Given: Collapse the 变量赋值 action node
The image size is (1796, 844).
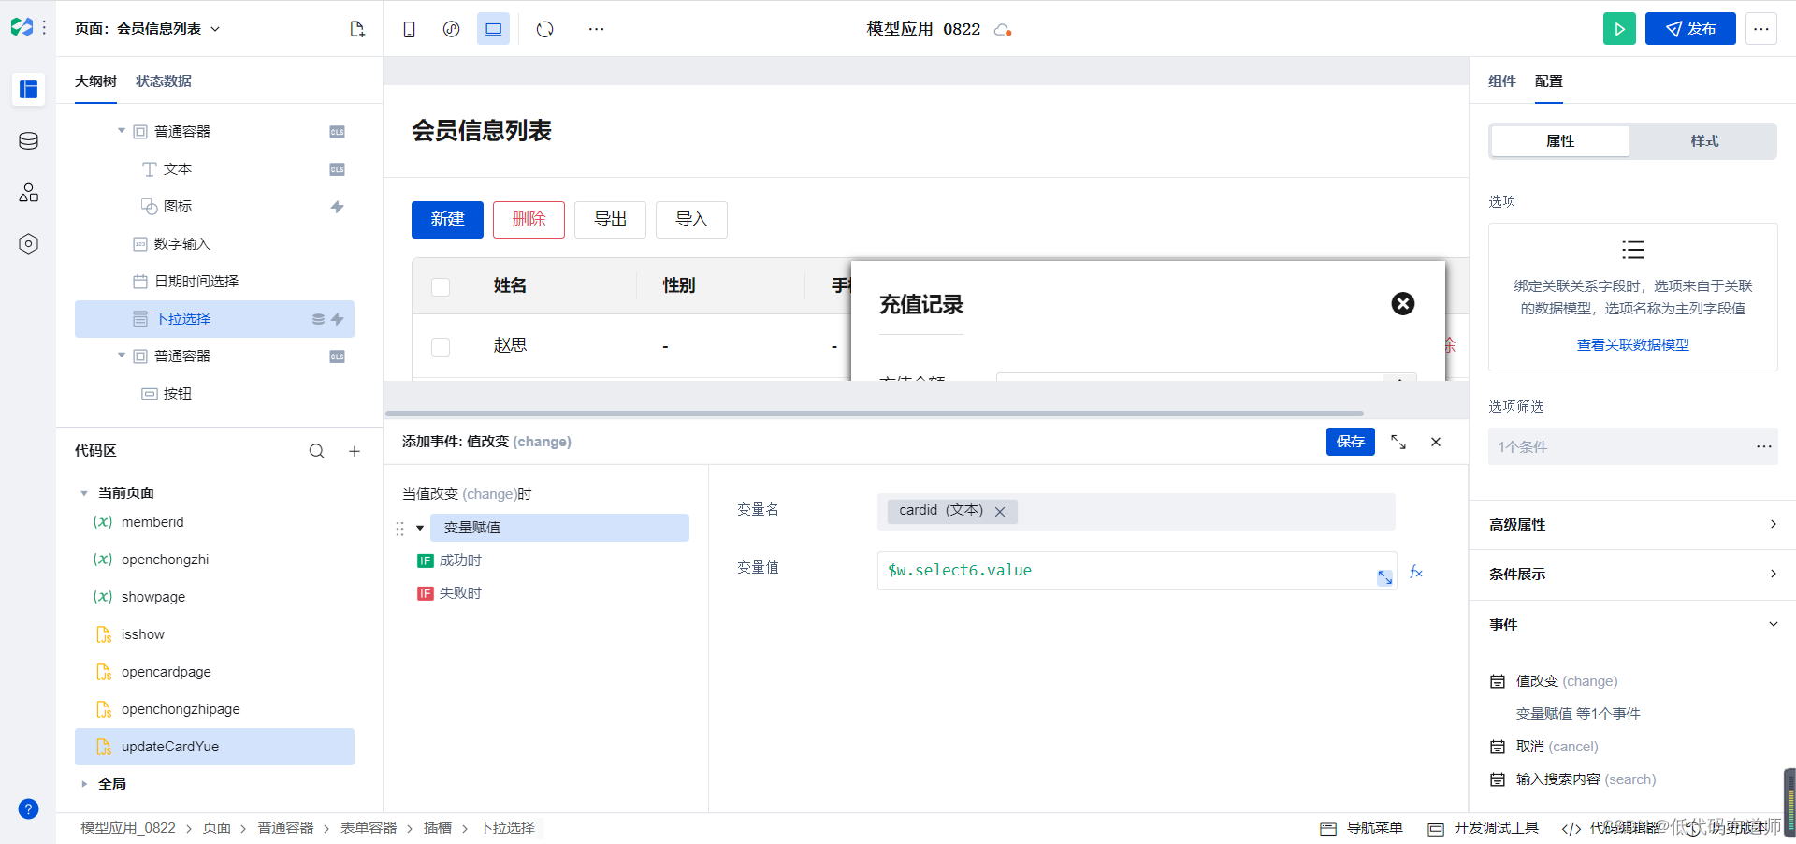Looking at the screenshot, I should click(420, 528).
